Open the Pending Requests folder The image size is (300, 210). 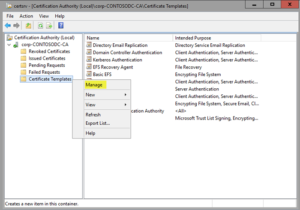47,65
